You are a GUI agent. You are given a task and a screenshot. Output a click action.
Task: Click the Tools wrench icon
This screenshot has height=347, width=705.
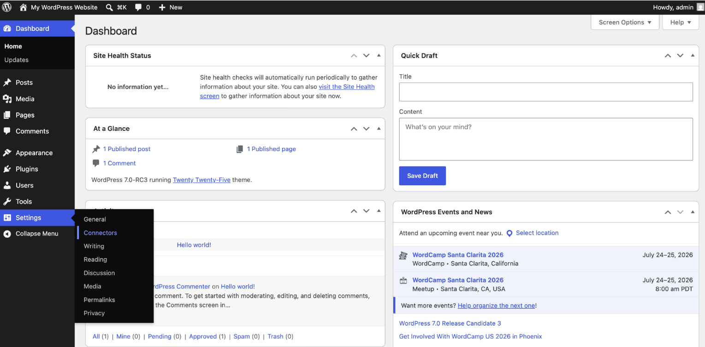7,201
